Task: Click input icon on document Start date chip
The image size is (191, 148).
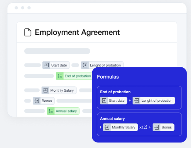Action: 46,65
